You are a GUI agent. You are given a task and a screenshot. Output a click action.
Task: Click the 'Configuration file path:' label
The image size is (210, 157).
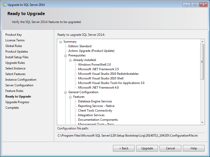click(x=73, y=128)
